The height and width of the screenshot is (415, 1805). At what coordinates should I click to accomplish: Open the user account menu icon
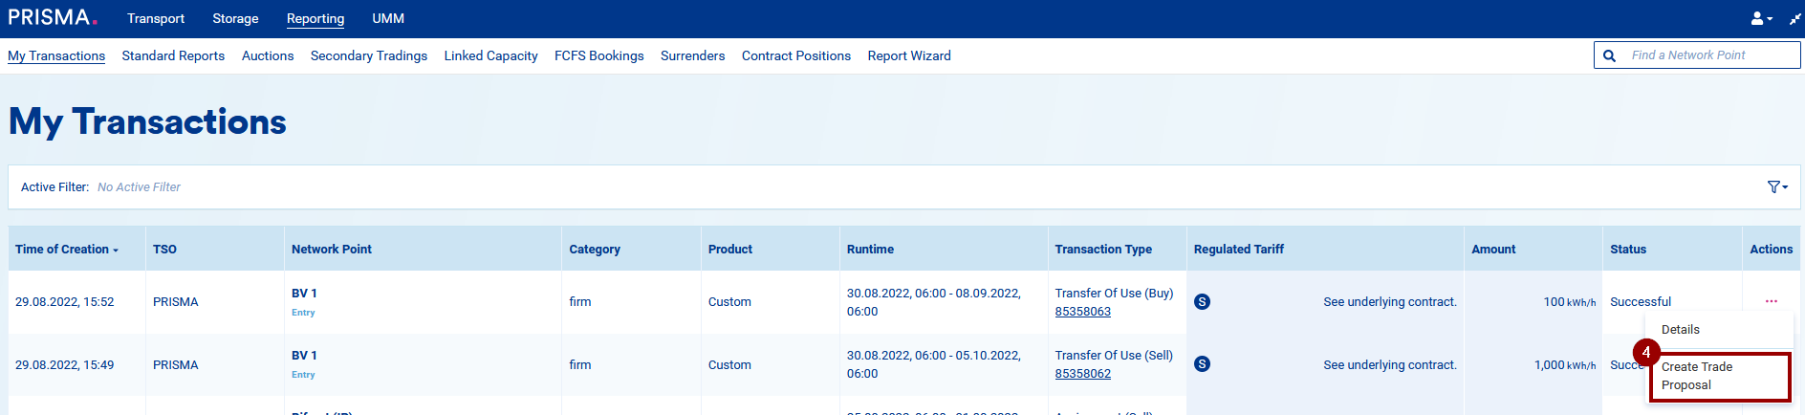click(1760, 18)
